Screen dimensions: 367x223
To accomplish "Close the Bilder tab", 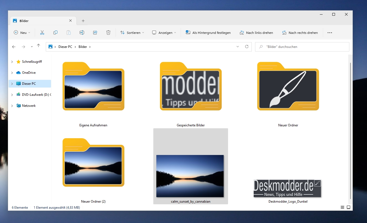I will [71, 21].
